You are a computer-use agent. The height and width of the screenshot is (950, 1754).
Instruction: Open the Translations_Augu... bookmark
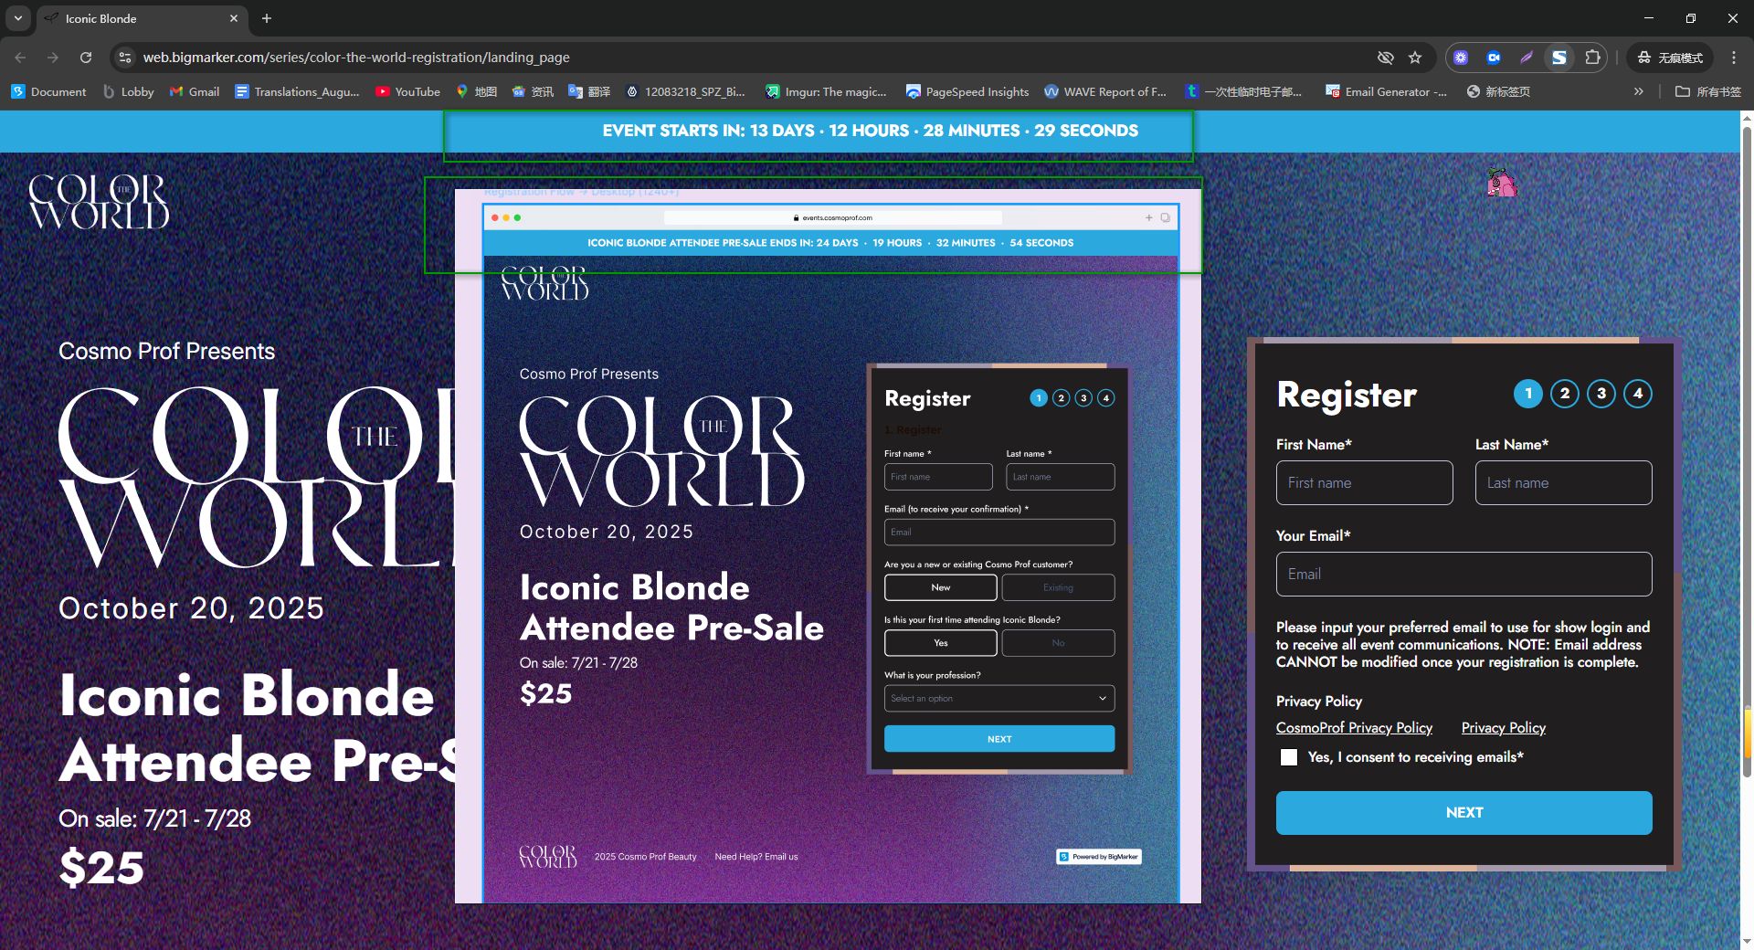click(x=297, y=91)
